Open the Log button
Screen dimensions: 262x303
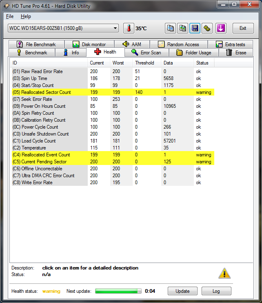pyautogui.click(x=216, y=291)
